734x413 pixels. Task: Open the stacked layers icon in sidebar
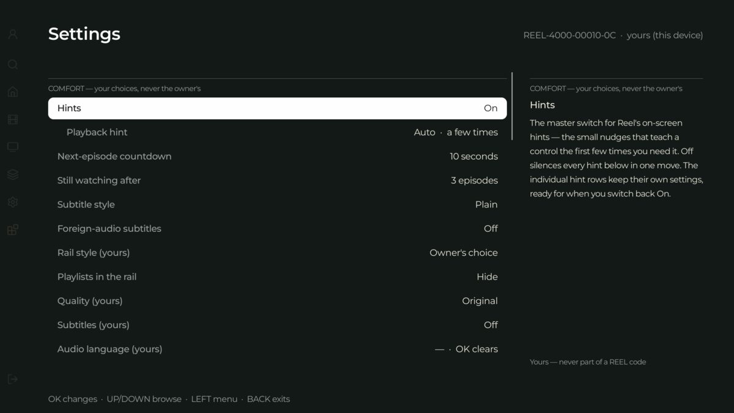[13, 174]
